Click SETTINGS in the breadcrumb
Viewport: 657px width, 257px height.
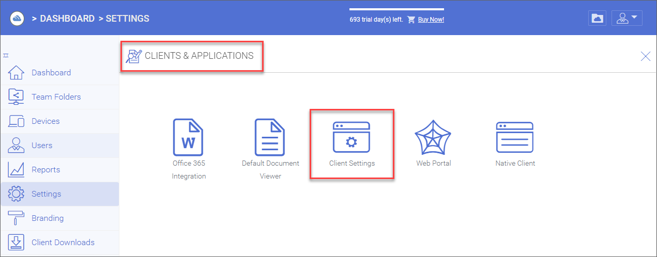(128, 19)
